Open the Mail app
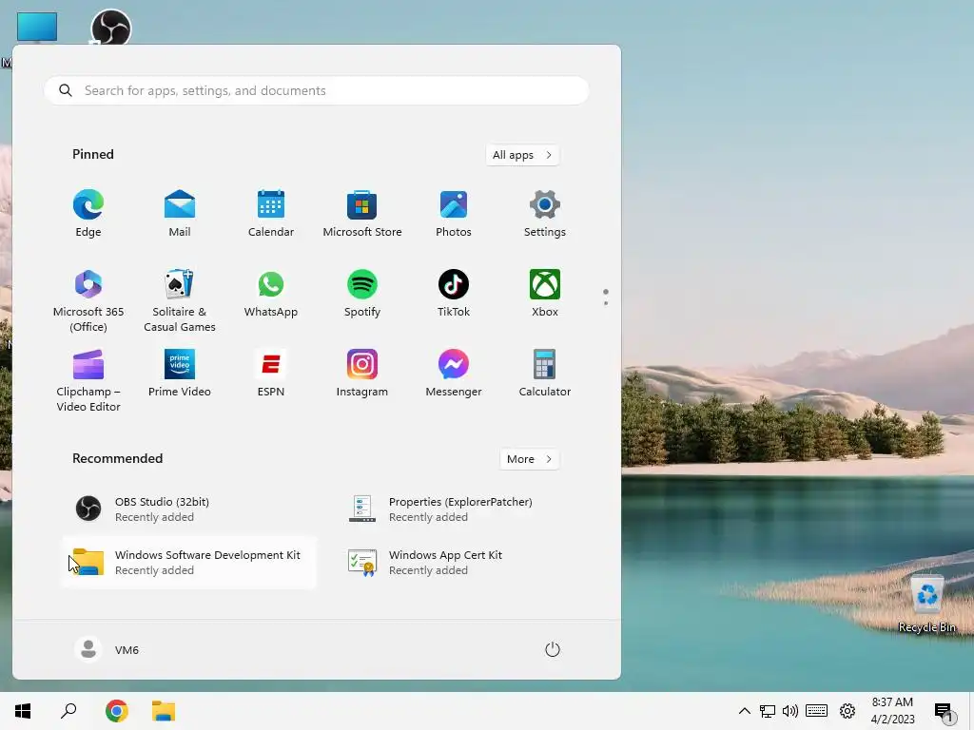This screenshot has width=974, height=730. pyautogui.click(x=180, y=214)
